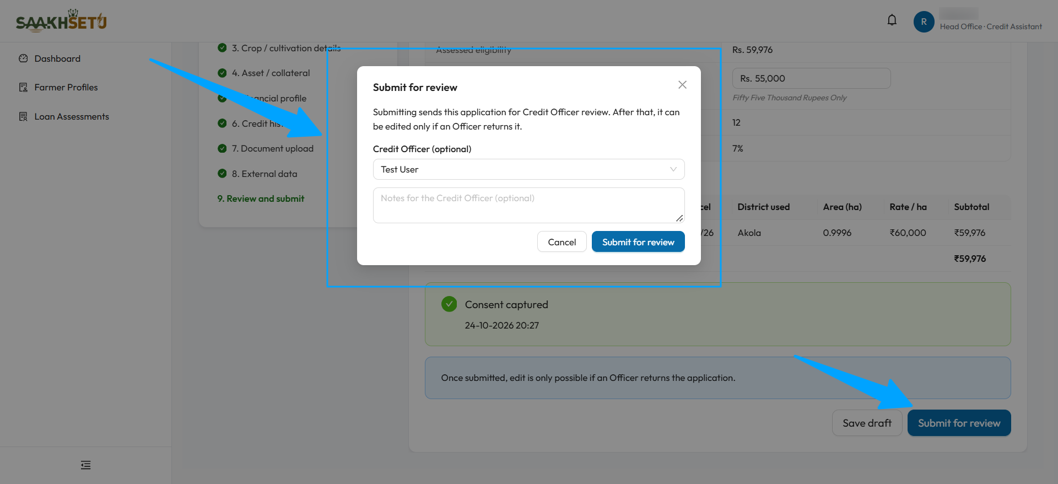
Task: Click the Akola district cell
Action: [x=749, y=233]
